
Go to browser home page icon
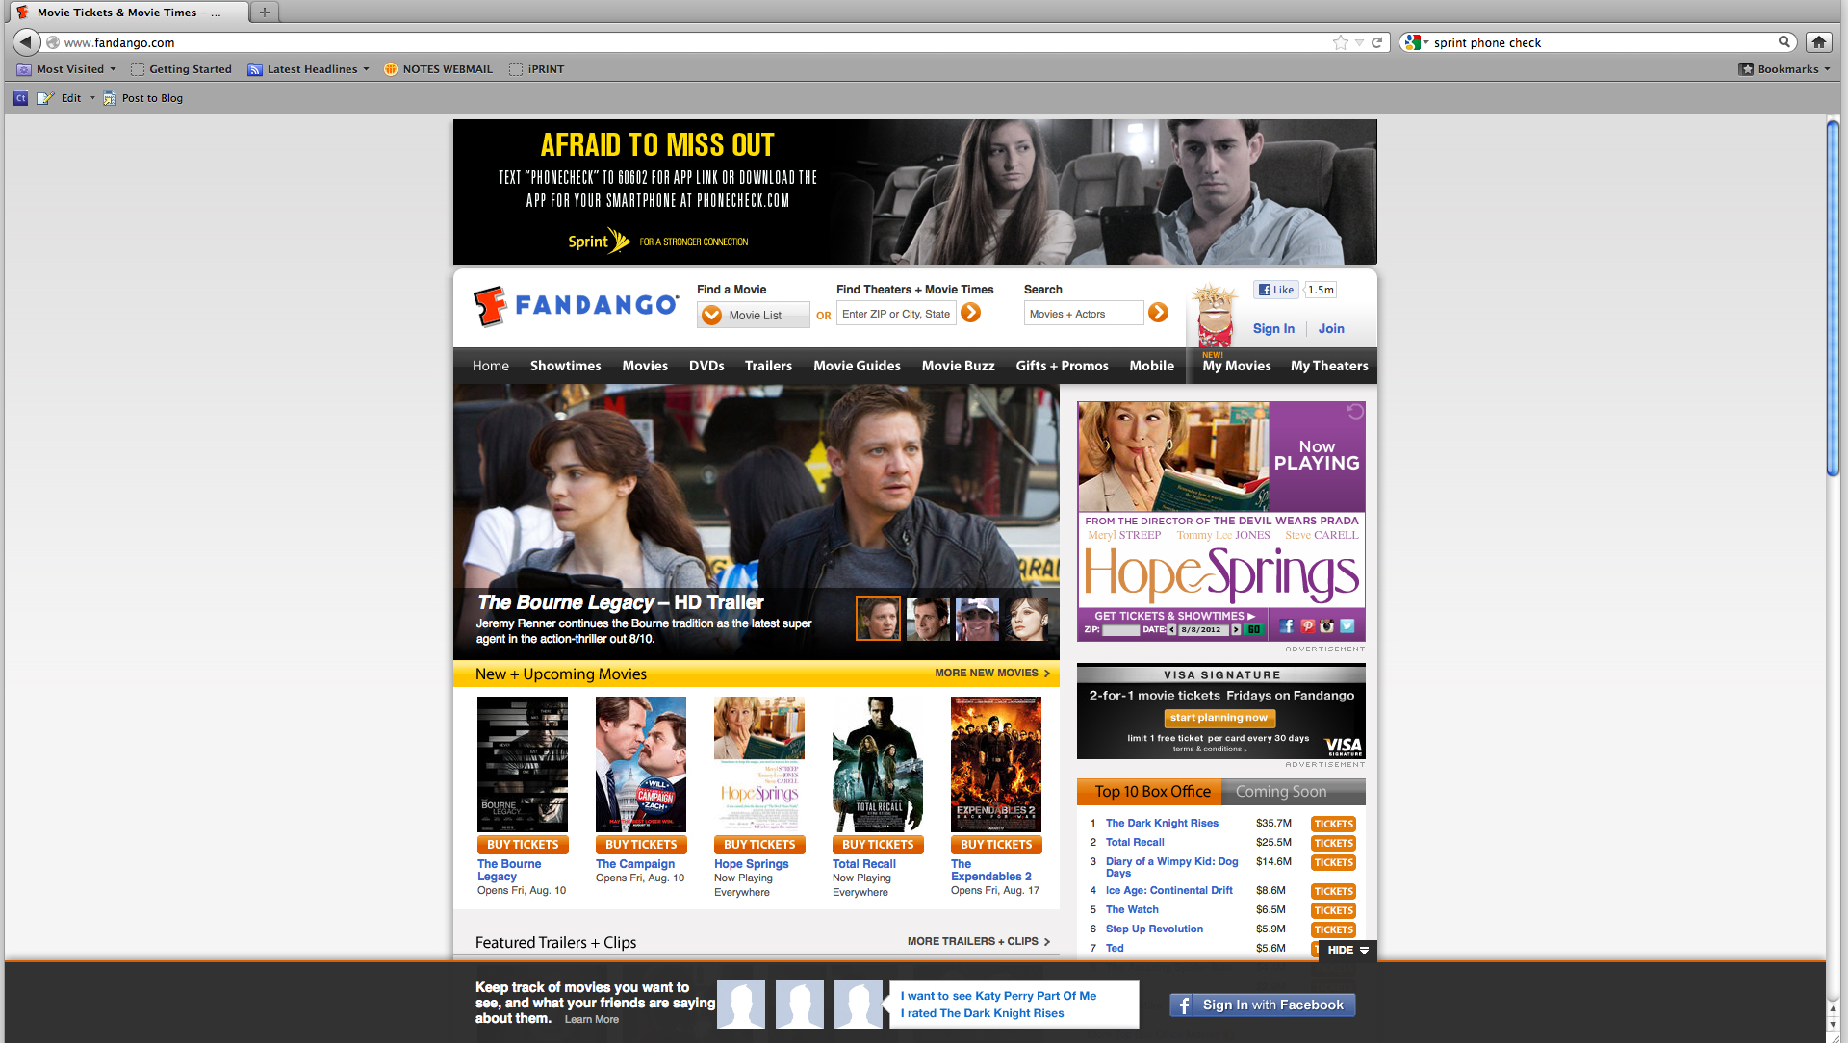pyautogui.click(x=1818, y=42)
